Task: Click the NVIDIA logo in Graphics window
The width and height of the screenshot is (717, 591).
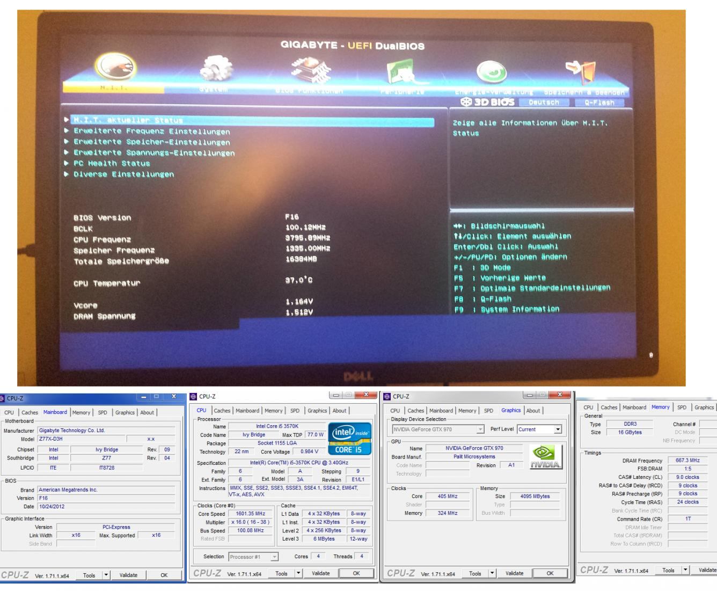Action: click(x=545, y=458)
